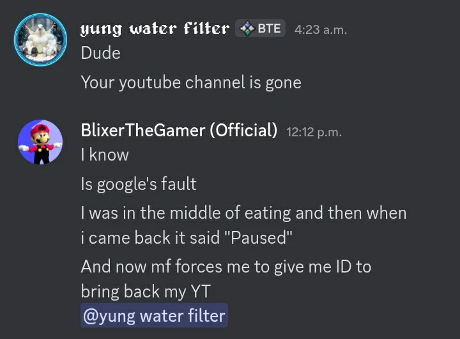Screen dimensions: 460x339
Task: Click the line ending with "Paused"
Action: tap(187, 238)
